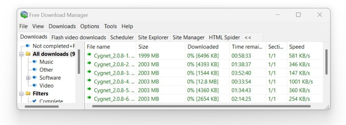Select the Filters tree label
The width and height of the screenshot is (346, 125).
(40, 94)
